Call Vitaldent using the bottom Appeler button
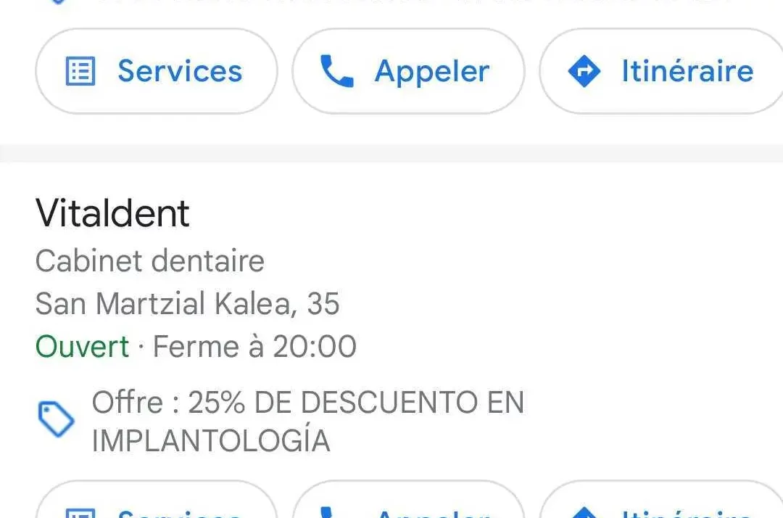The image size is (783, 518). coord(408,500)
